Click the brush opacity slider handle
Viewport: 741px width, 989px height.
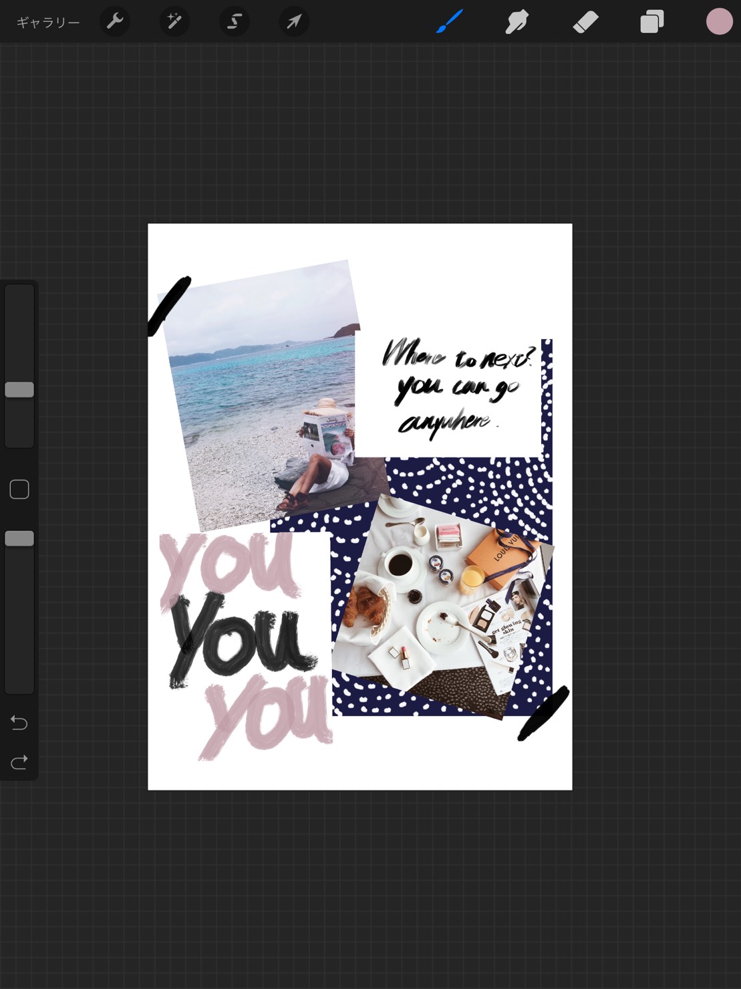[19, 538]
